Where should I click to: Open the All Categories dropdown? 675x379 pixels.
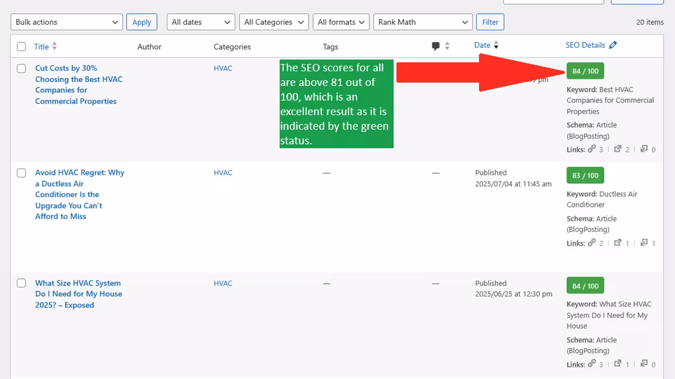click(274, 22)
